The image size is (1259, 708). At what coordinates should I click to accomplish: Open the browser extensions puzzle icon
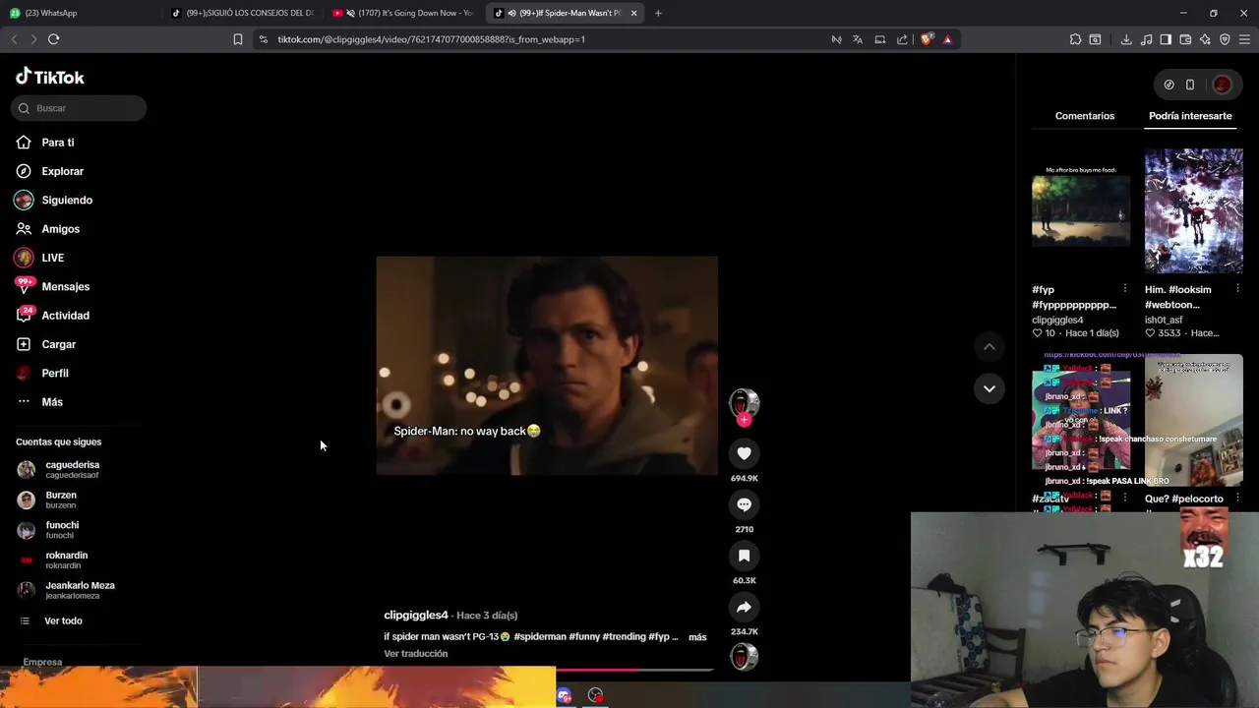[1075, 39]
